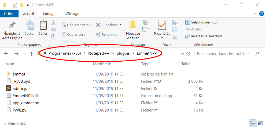Viewport: 265px width, 127px height.
Task: Click the Renommer button
Action: point(107,34)
